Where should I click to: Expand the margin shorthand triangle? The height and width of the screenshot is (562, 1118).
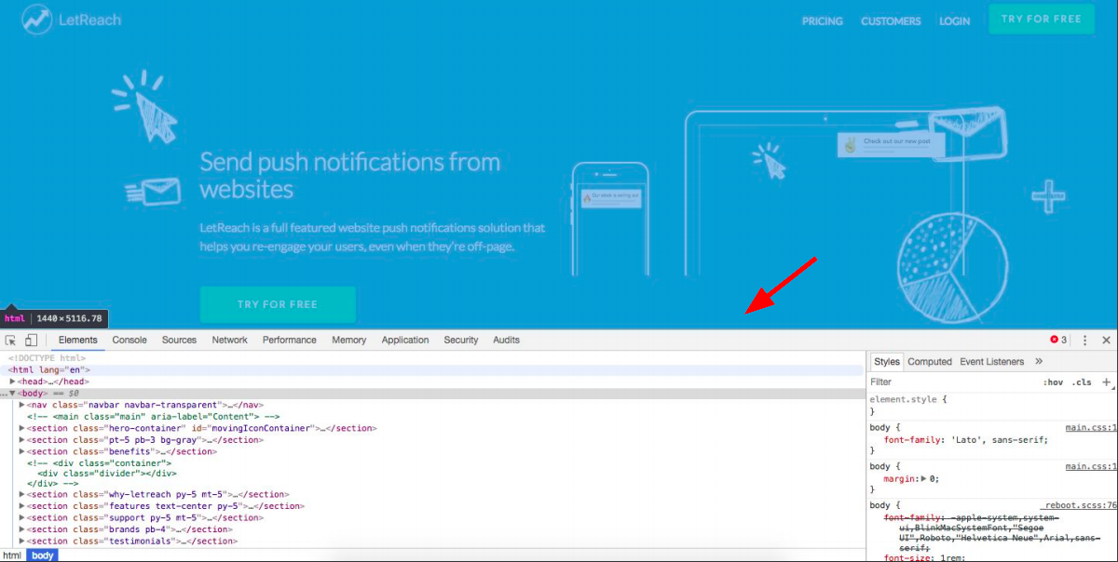coord(922,478)
